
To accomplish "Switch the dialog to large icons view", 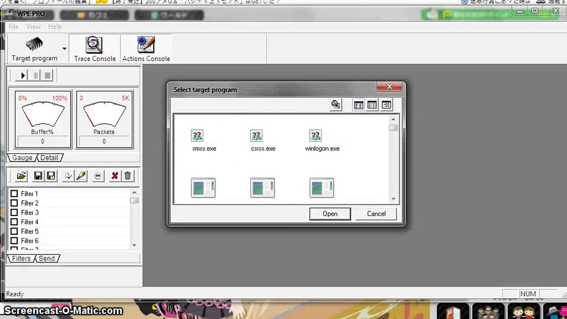I will click(x=358, y=105).
